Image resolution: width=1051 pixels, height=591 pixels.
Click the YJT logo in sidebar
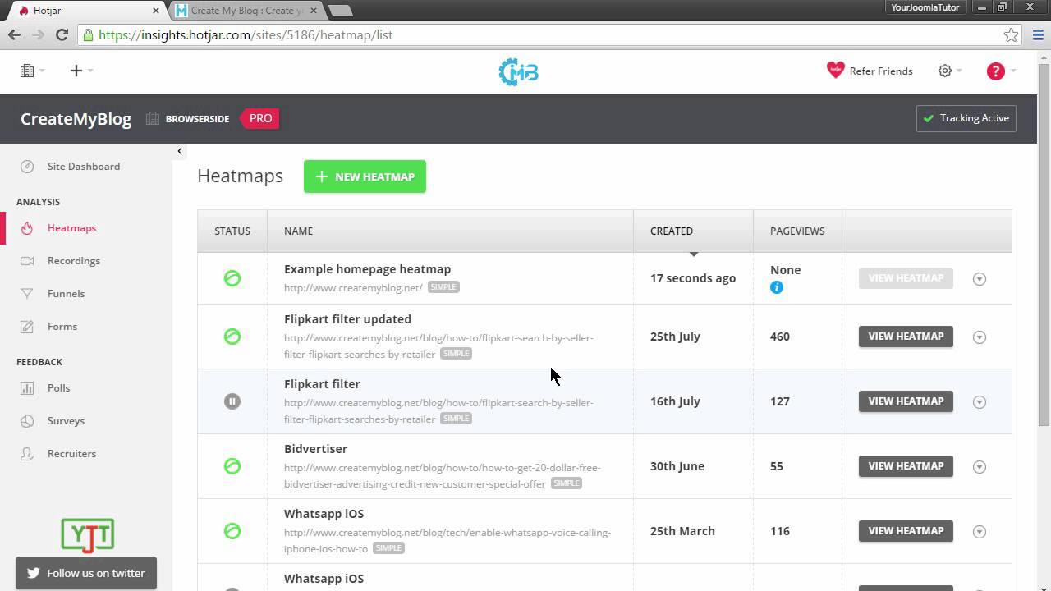(x=87, y=534)
